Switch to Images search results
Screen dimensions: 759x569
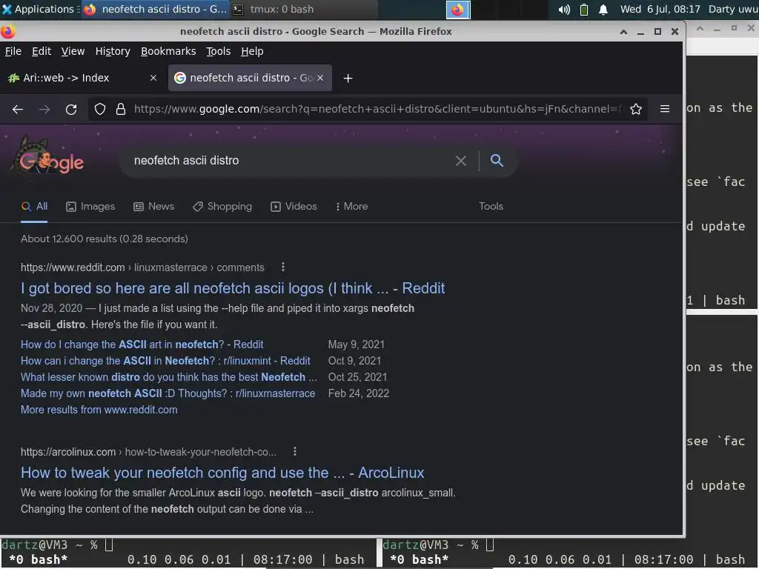coord(90,207)
